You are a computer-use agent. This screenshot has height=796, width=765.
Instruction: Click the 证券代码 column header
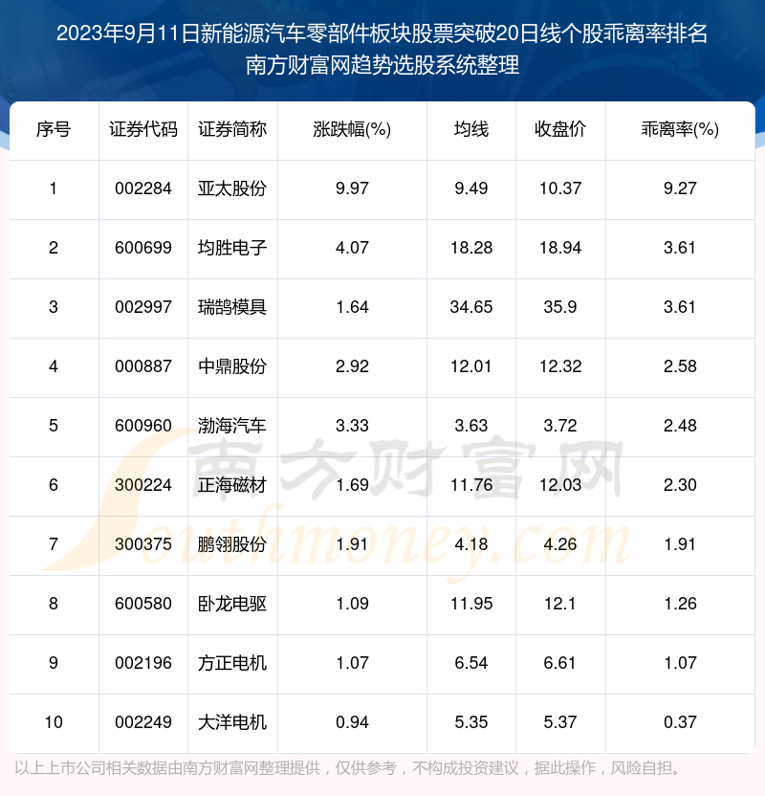(143, 129)
